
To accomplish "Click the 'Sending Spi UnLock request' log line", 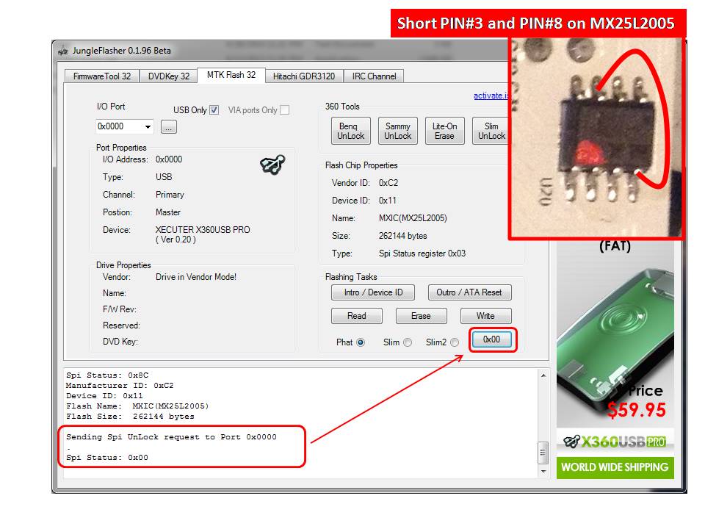I will tap(171, 437).
